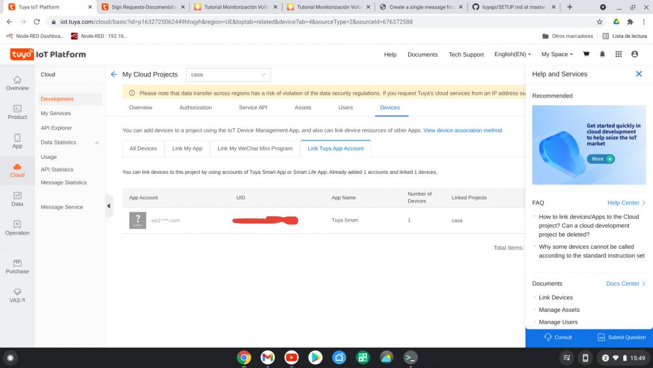Open the Help Center link
Screen dimensions: 653x368
[x=626, y=203]
